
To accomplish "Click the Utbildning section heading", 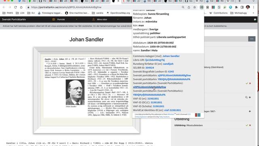I will [182, 119].
